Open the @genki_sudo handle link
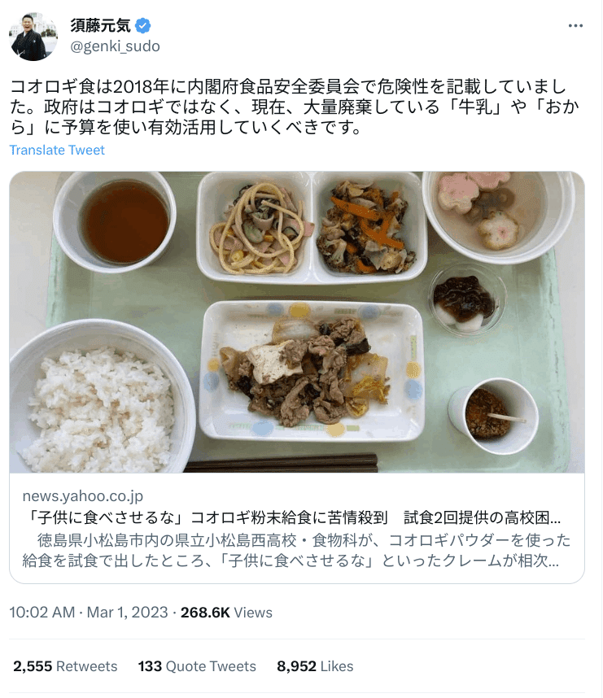Image resolution: width=603 pixels, height=698 pixels. click(x=115, y=46)
